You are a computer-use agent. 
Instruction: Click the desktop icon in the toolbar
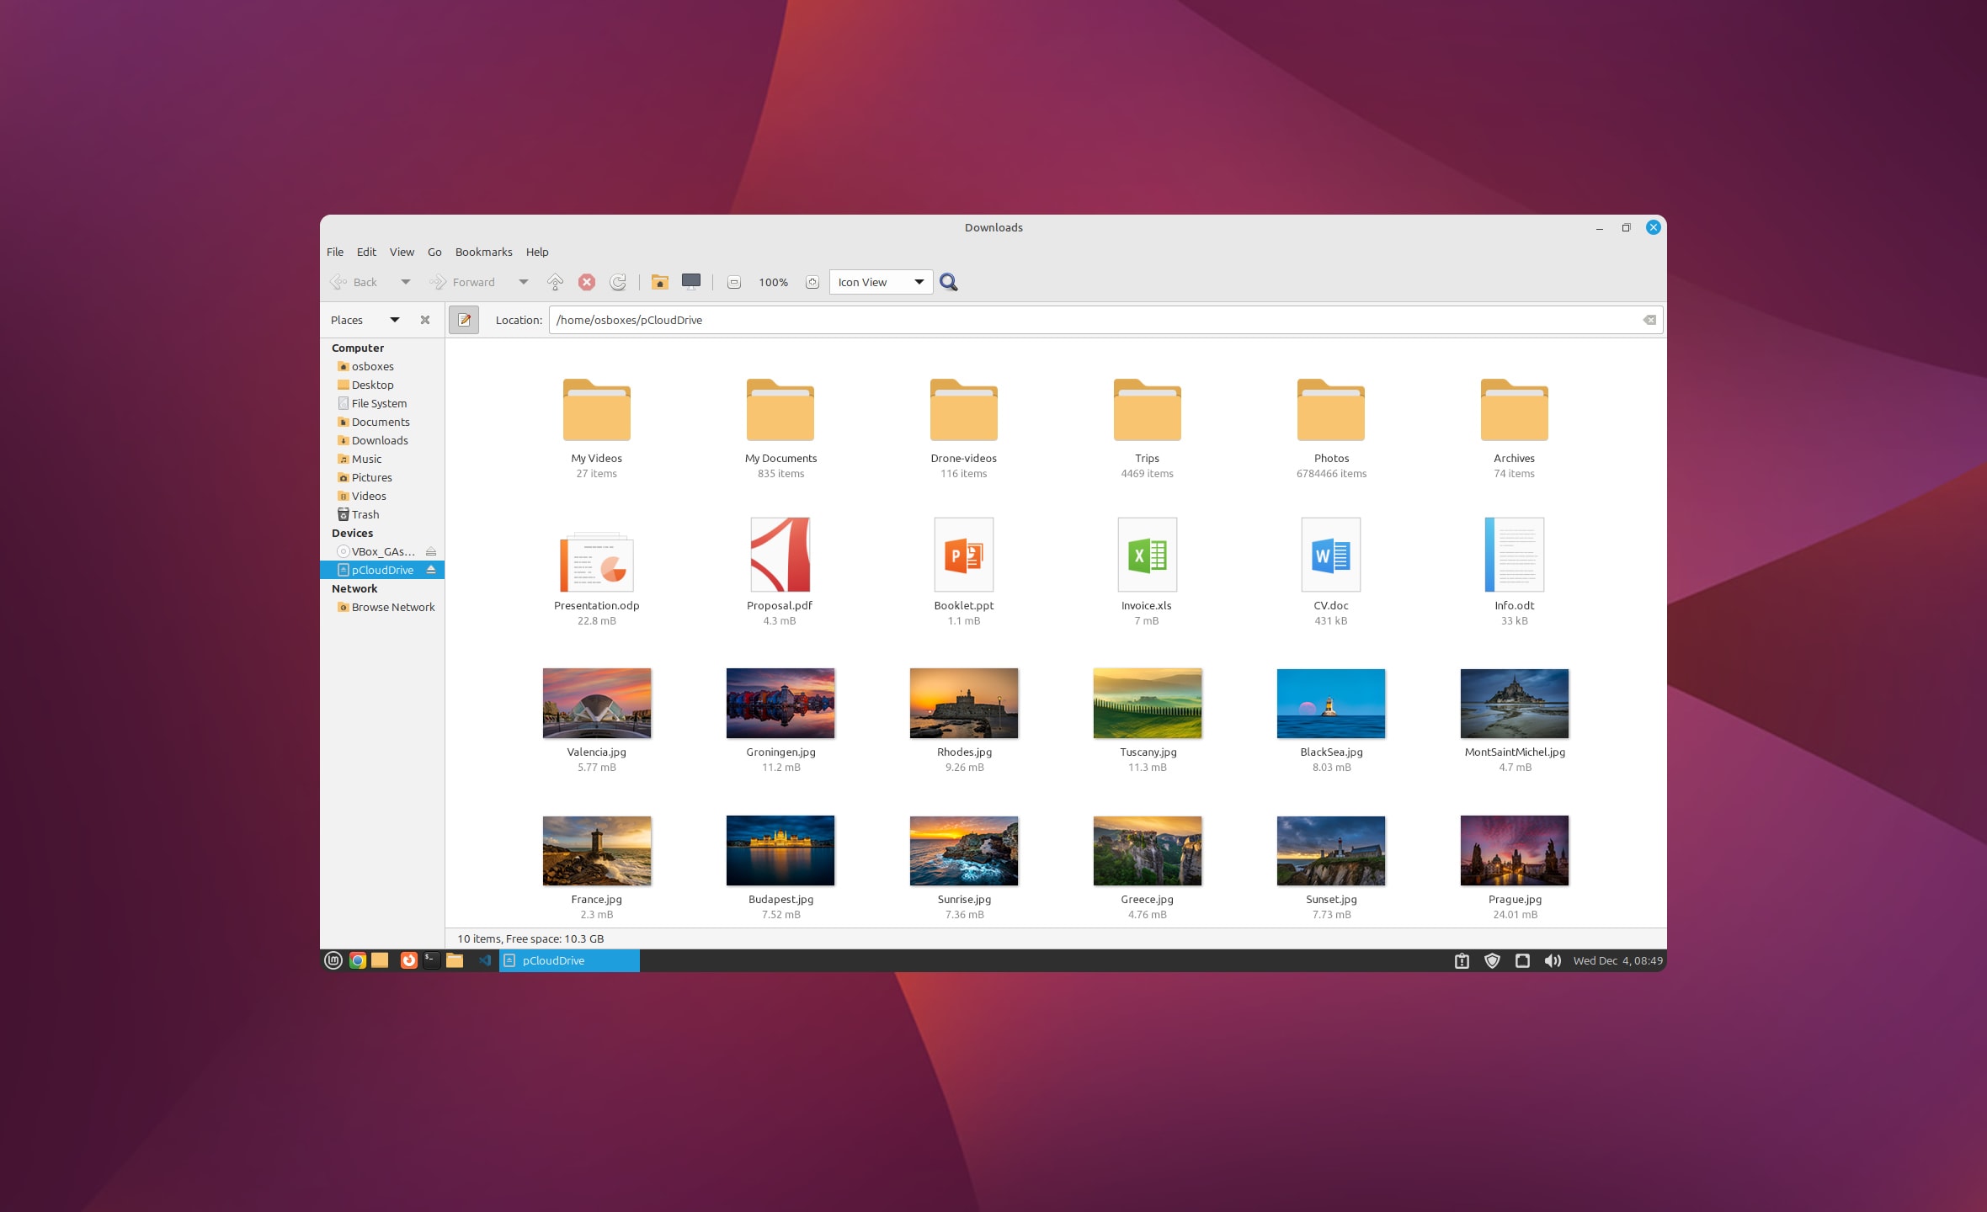tap(691, 282)
